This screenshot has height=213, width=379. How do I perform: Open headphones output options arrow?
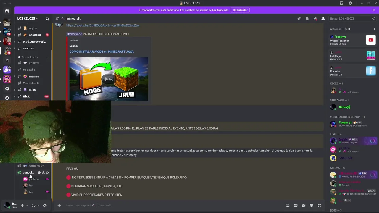(x=38, y=205)
